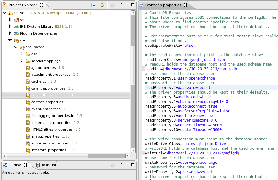Collapse the groupware folder

click(16, 47)
